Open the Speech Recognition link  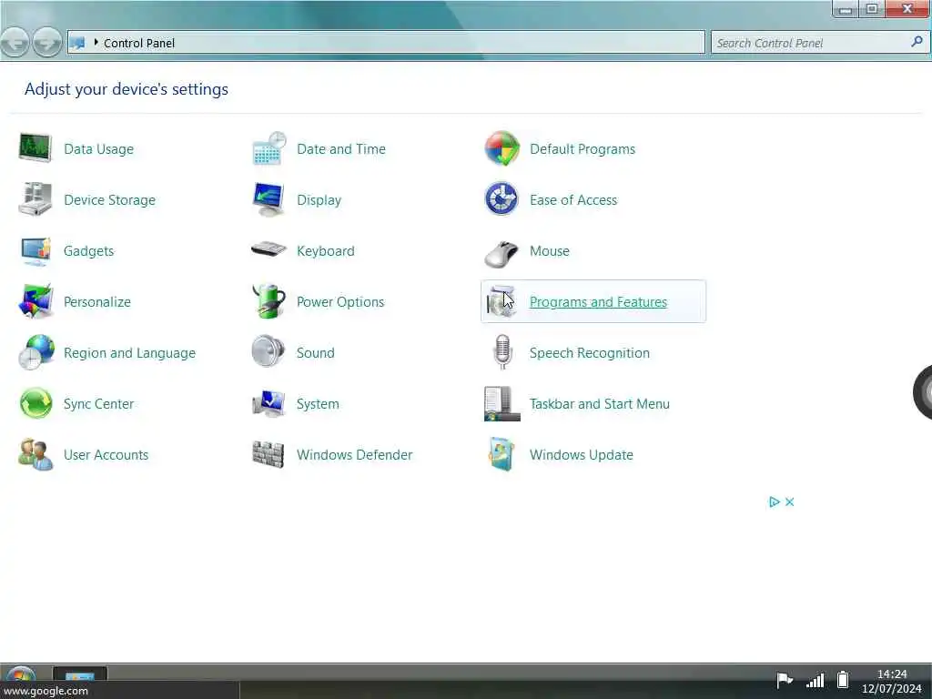pyautogui.click(x=590, y=353)
